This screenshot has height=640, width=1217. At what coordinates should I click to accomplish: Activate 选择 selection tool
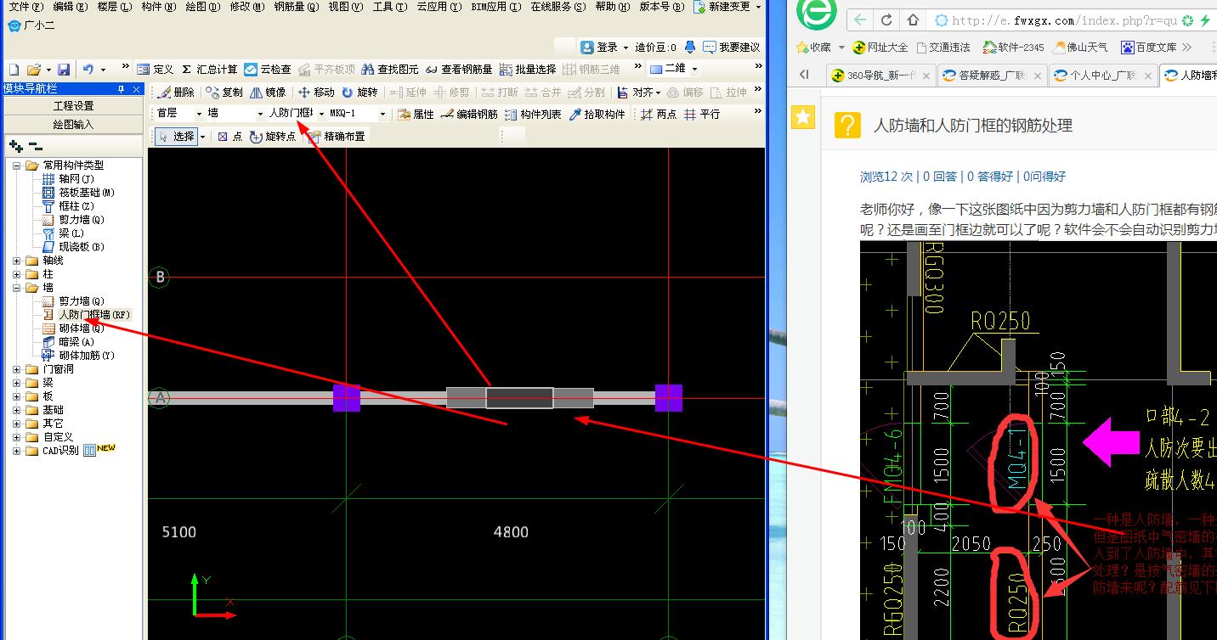[178, 136]
